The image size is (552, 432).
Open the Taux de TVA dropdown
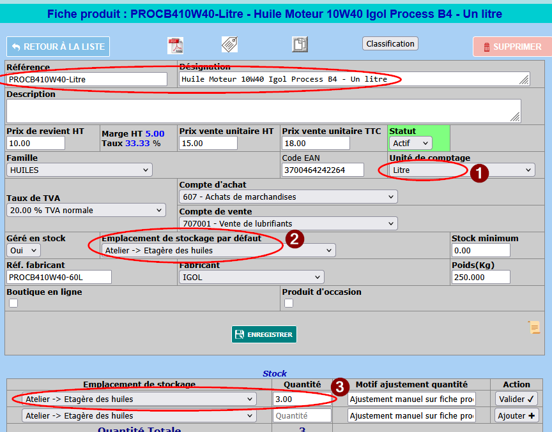[86, 210]
